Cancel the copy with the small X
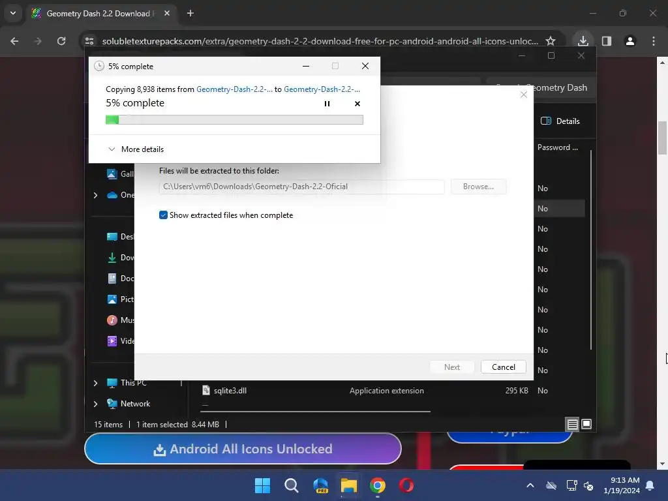The image size is (668, 501). click(357, 104)
